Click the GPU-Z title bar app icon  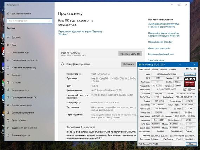coord(140,64)
